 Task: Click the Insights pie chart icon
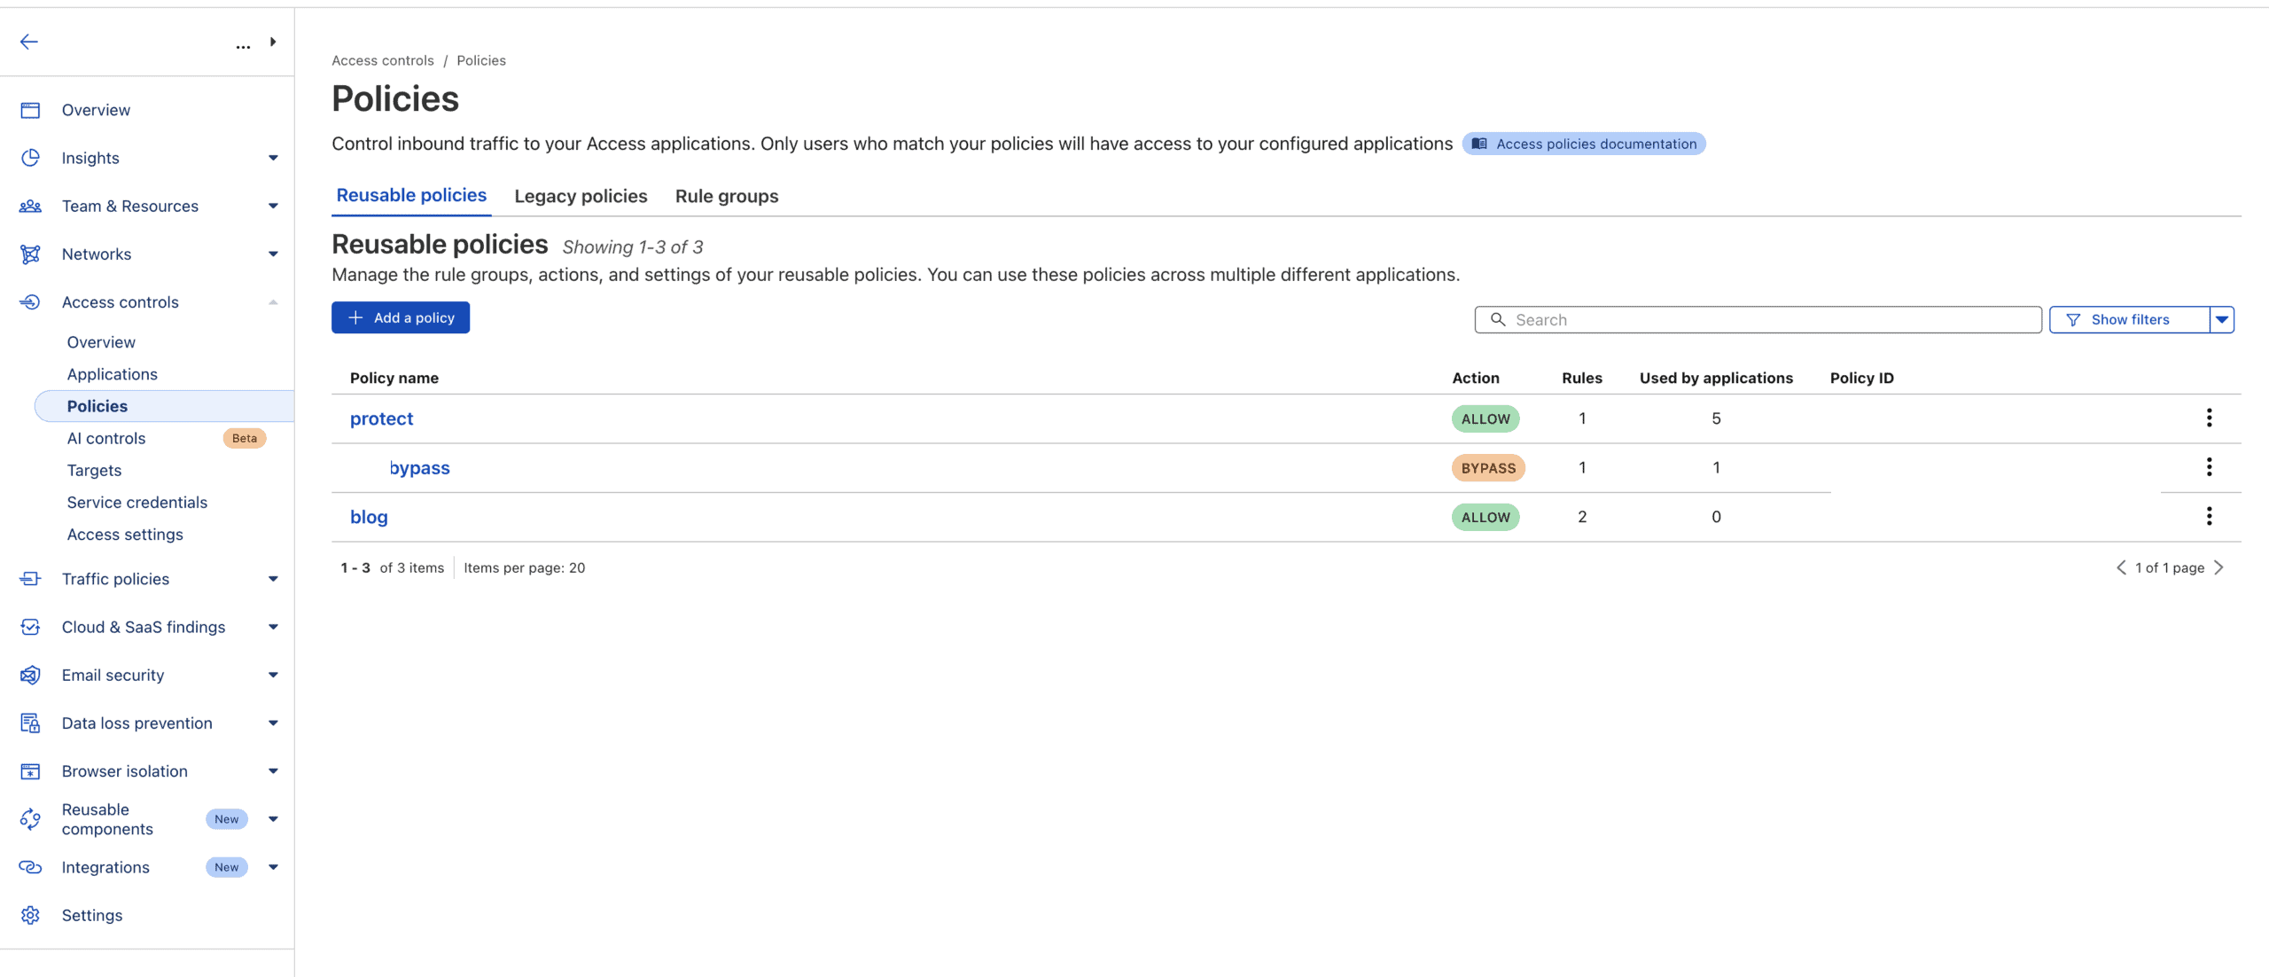[30, 158]
